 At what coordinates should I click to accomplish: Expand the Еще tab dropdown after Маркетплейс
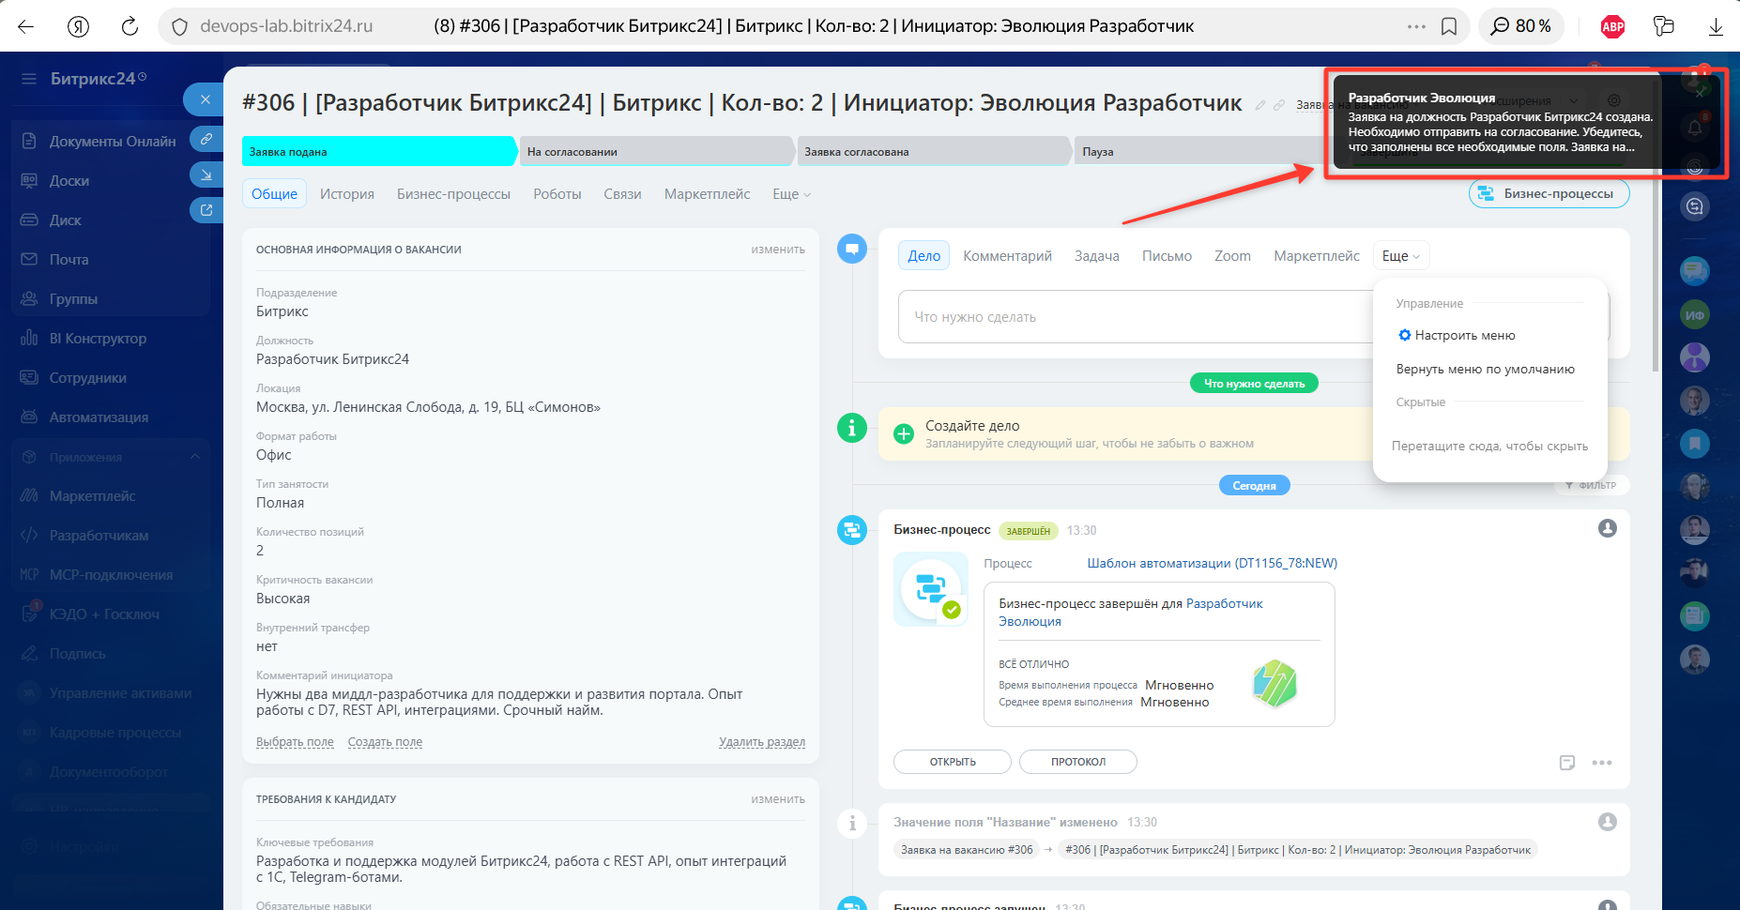pos(791,194)
